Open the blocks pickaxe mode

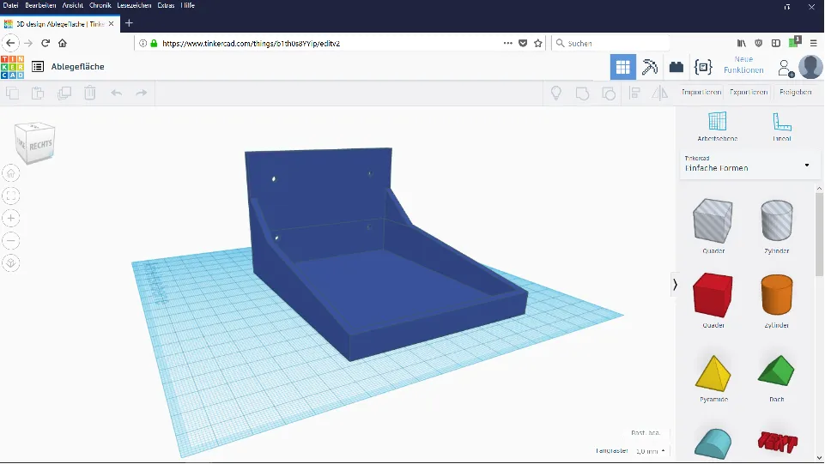click(650, 67)
